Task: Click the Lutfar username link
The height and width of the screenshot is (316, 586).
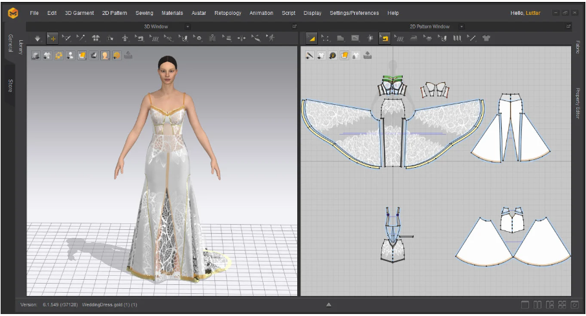Action: click(533, 13)
